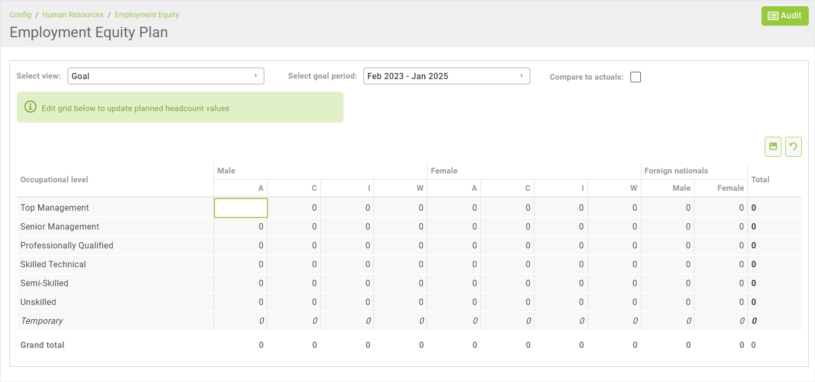The height and width of the screenshot is (382, 815).
Task: Open the Select view dropdown
Action: coord(166,76)
